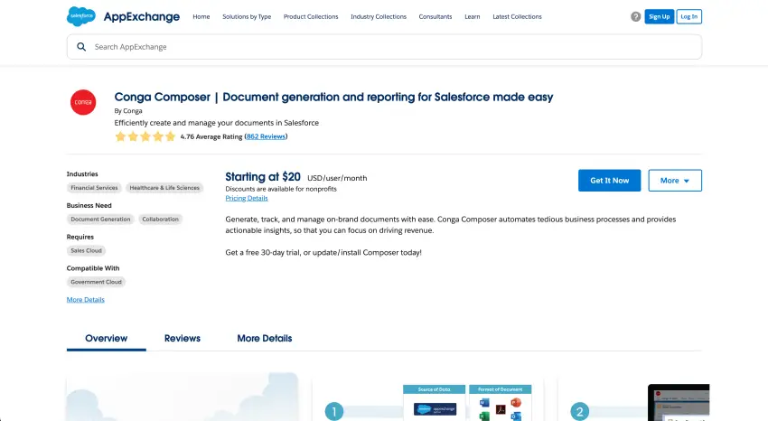Open the Industry Collections menu
Viewport: 768px width, 421px height.
click(379, 16)
